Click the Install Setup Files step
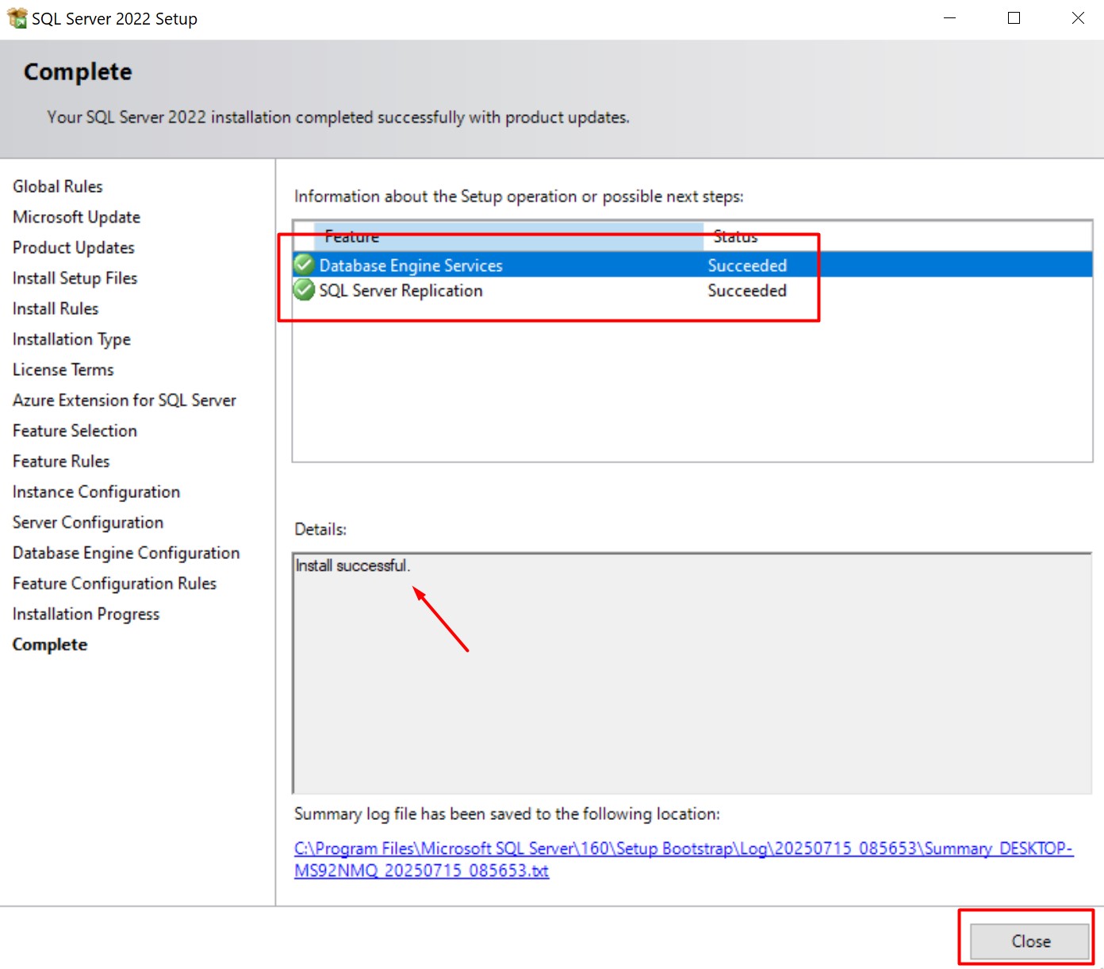Viewport: 1104px width, 969px height. (x=75, y=278)
